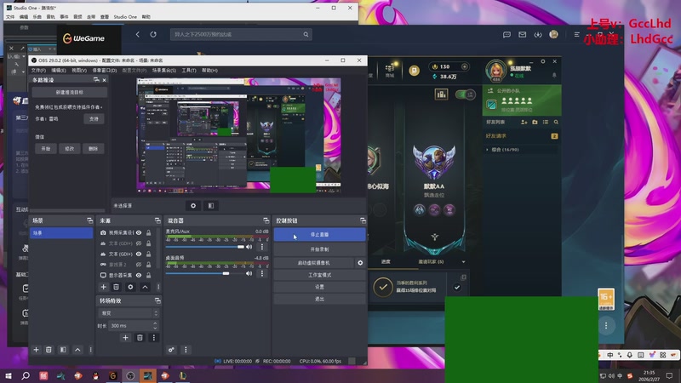Enable Studio Mode in OBS controls
Viewport: 681px width, 383px height.
click(x=320, y=275)
